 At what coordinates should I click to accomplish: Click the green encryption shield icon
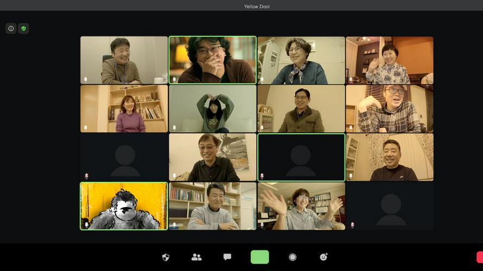[23, 29]
